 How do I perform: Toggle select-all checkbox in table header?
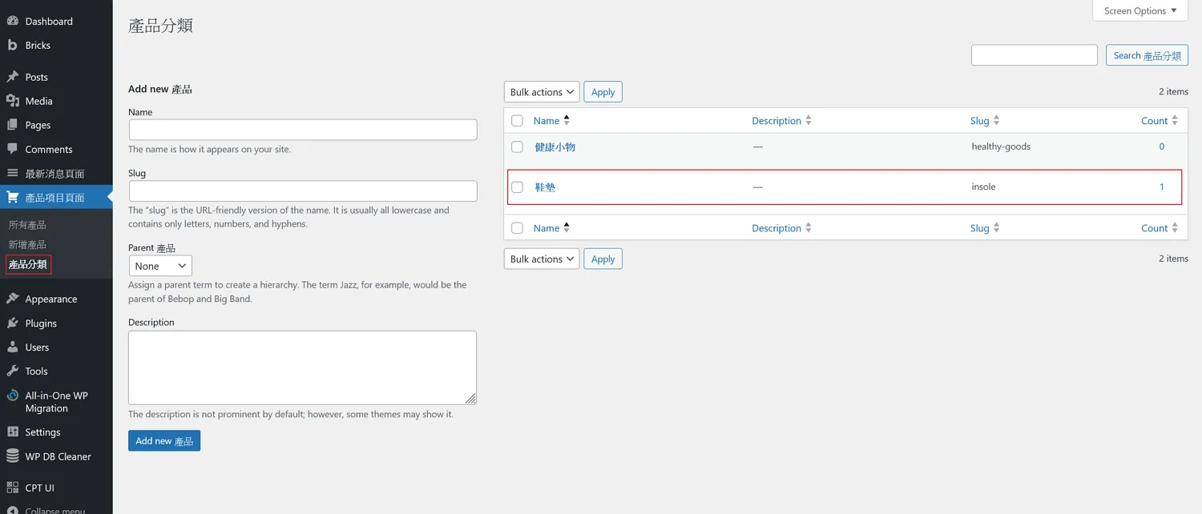click(518, 121)
